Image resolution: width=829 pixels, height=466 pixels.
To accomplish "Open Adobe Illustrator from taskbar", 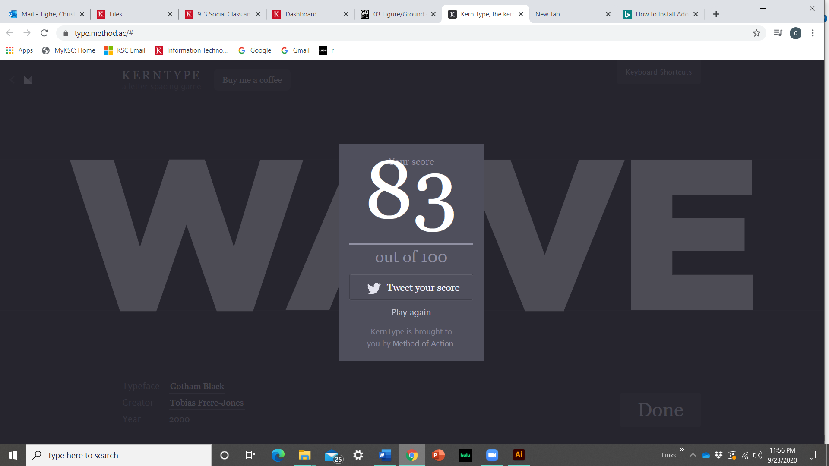I will [519, 455].
